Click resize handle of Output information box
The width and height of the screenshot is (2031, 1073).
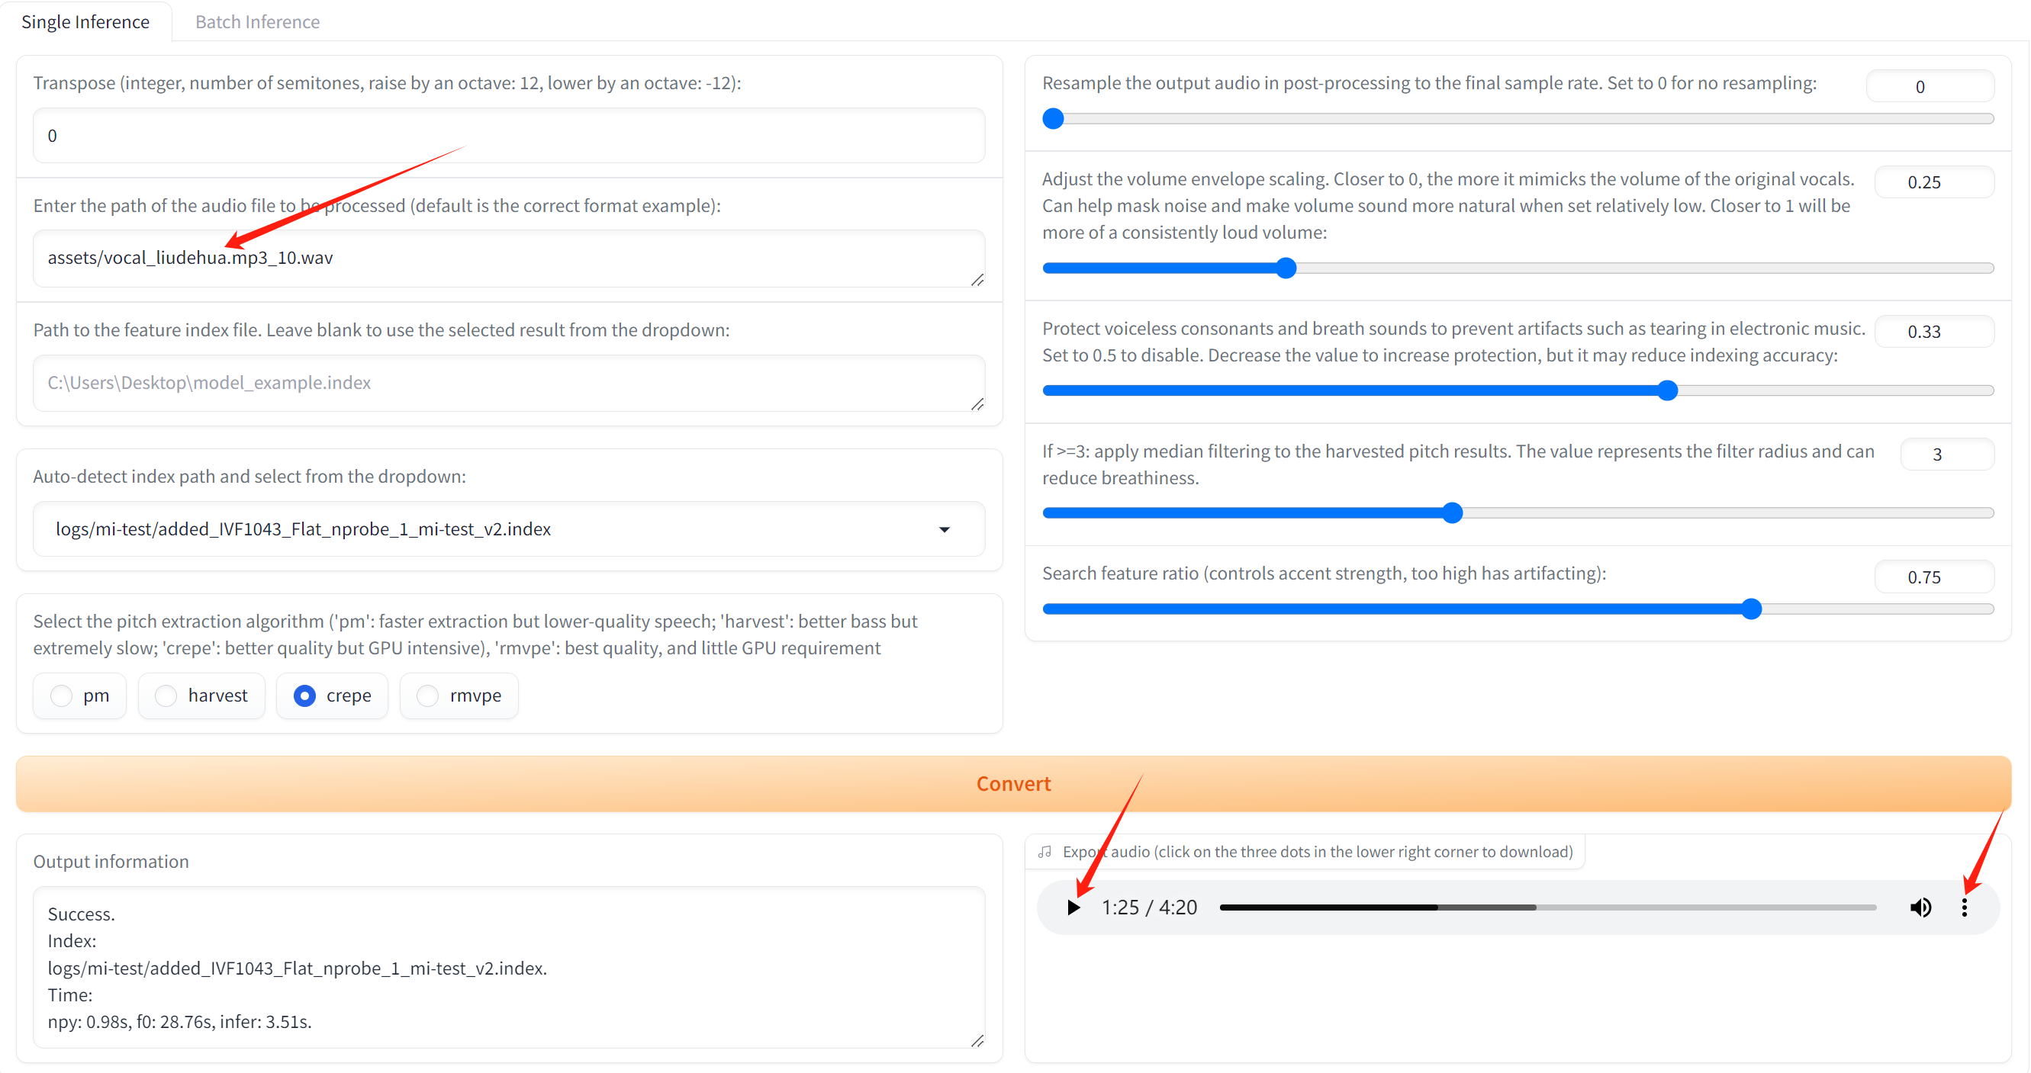click(977, 1041)
